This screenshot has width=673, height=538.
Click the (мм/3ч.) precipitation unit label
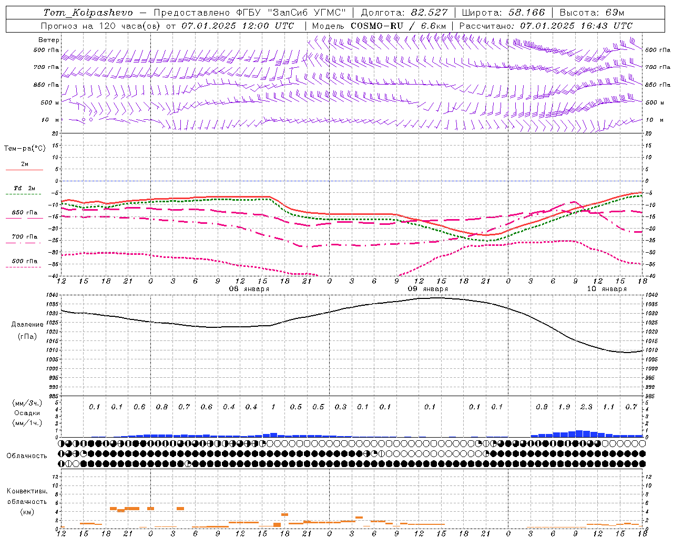point(27,403)
